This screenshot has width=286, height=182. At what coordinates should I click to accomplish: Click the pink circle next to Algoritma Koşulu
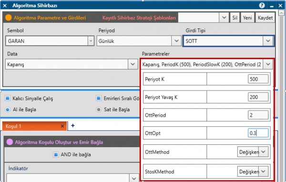click(10, 142)
